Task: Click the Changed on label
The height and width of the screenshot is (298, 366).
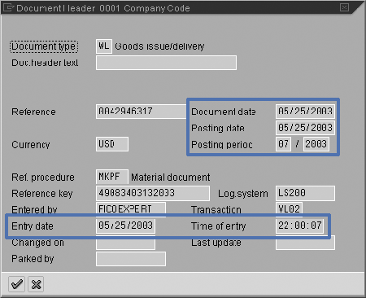Action: pos(37,243)
